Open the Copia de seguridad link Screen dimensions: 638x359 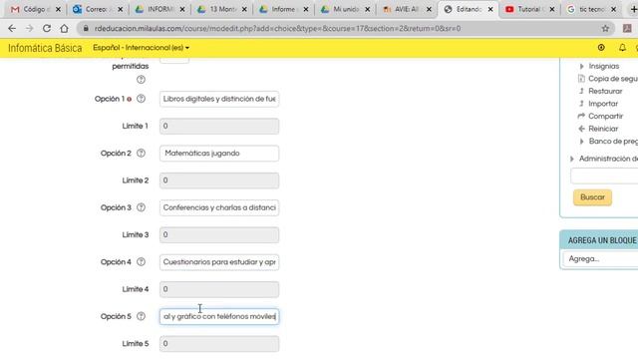pyautogui.click(x=613, y=79)
